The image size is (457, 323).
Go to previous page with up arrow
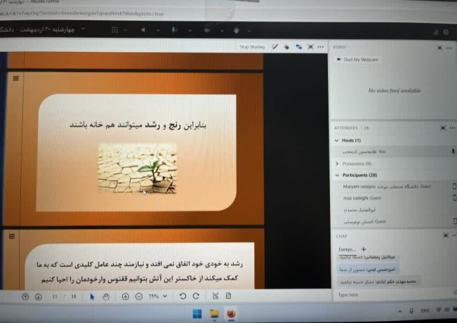[25, 297]
